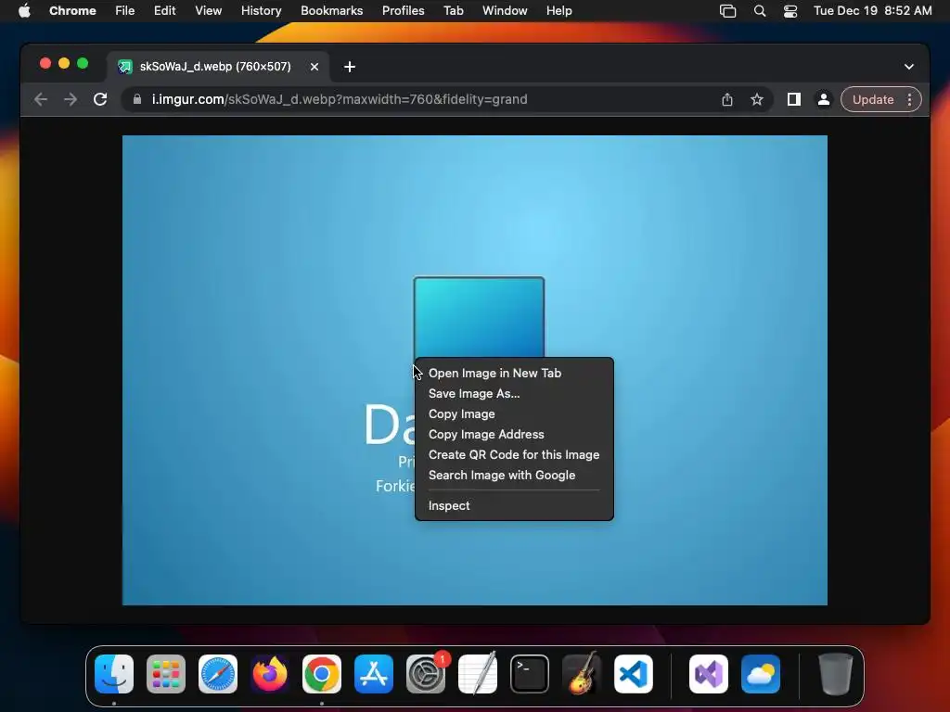Open Stage Manager from the menu bar icon
This screenshot has width=950, height=712.
coord(727,11)
